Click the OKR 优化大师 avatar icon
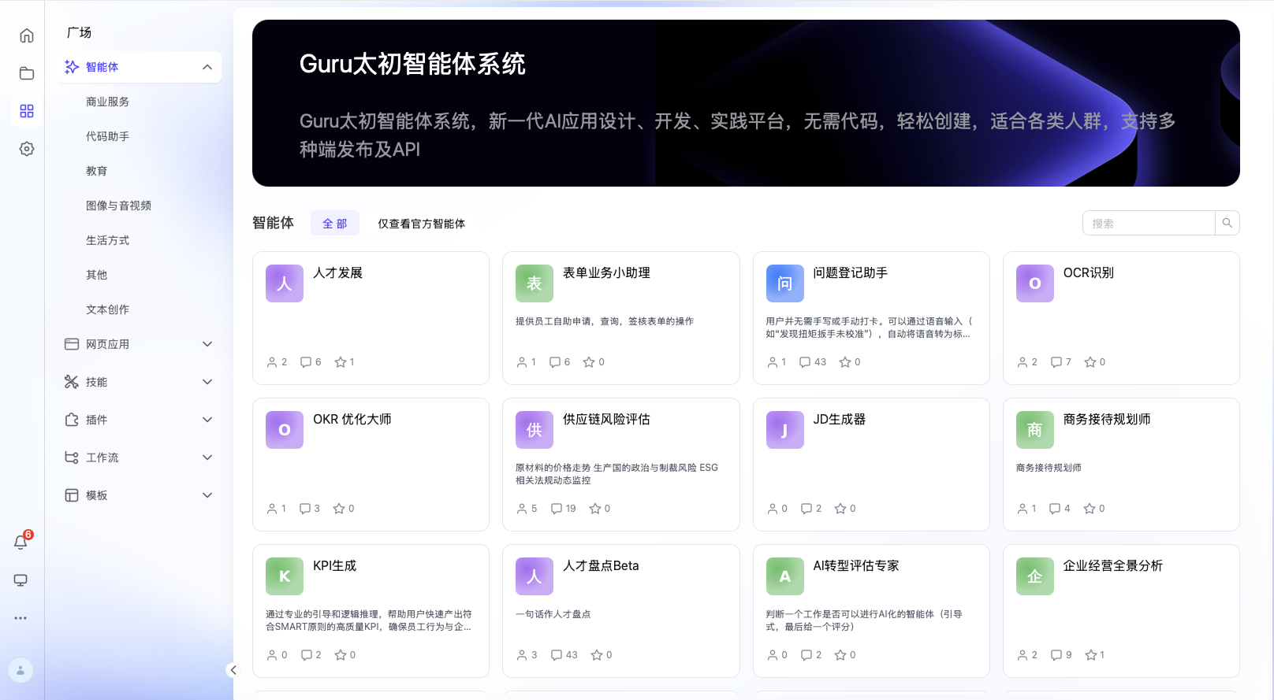The height and width of the screenshot is (700, 1274). click(285, 430)
